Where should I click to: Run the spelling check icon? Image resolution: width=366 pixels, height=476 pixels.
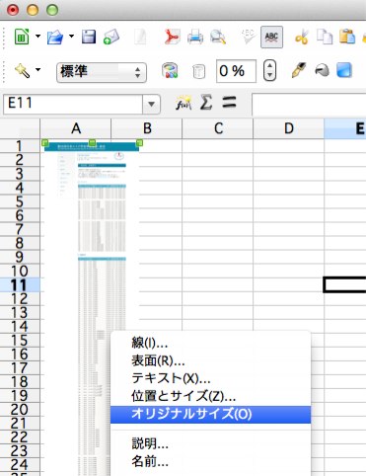pyautogui.click(x=249, y=37)
